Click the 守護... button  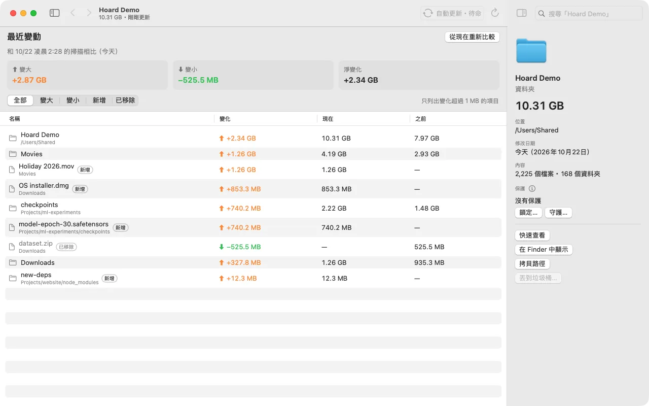(x=558, y=213)
